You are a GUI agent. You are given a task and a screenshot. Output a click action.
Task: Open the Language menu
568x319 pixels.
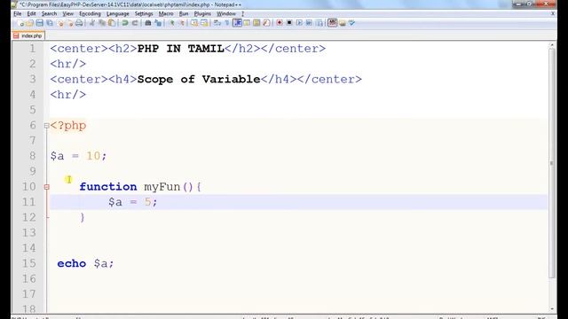(118, 14)
